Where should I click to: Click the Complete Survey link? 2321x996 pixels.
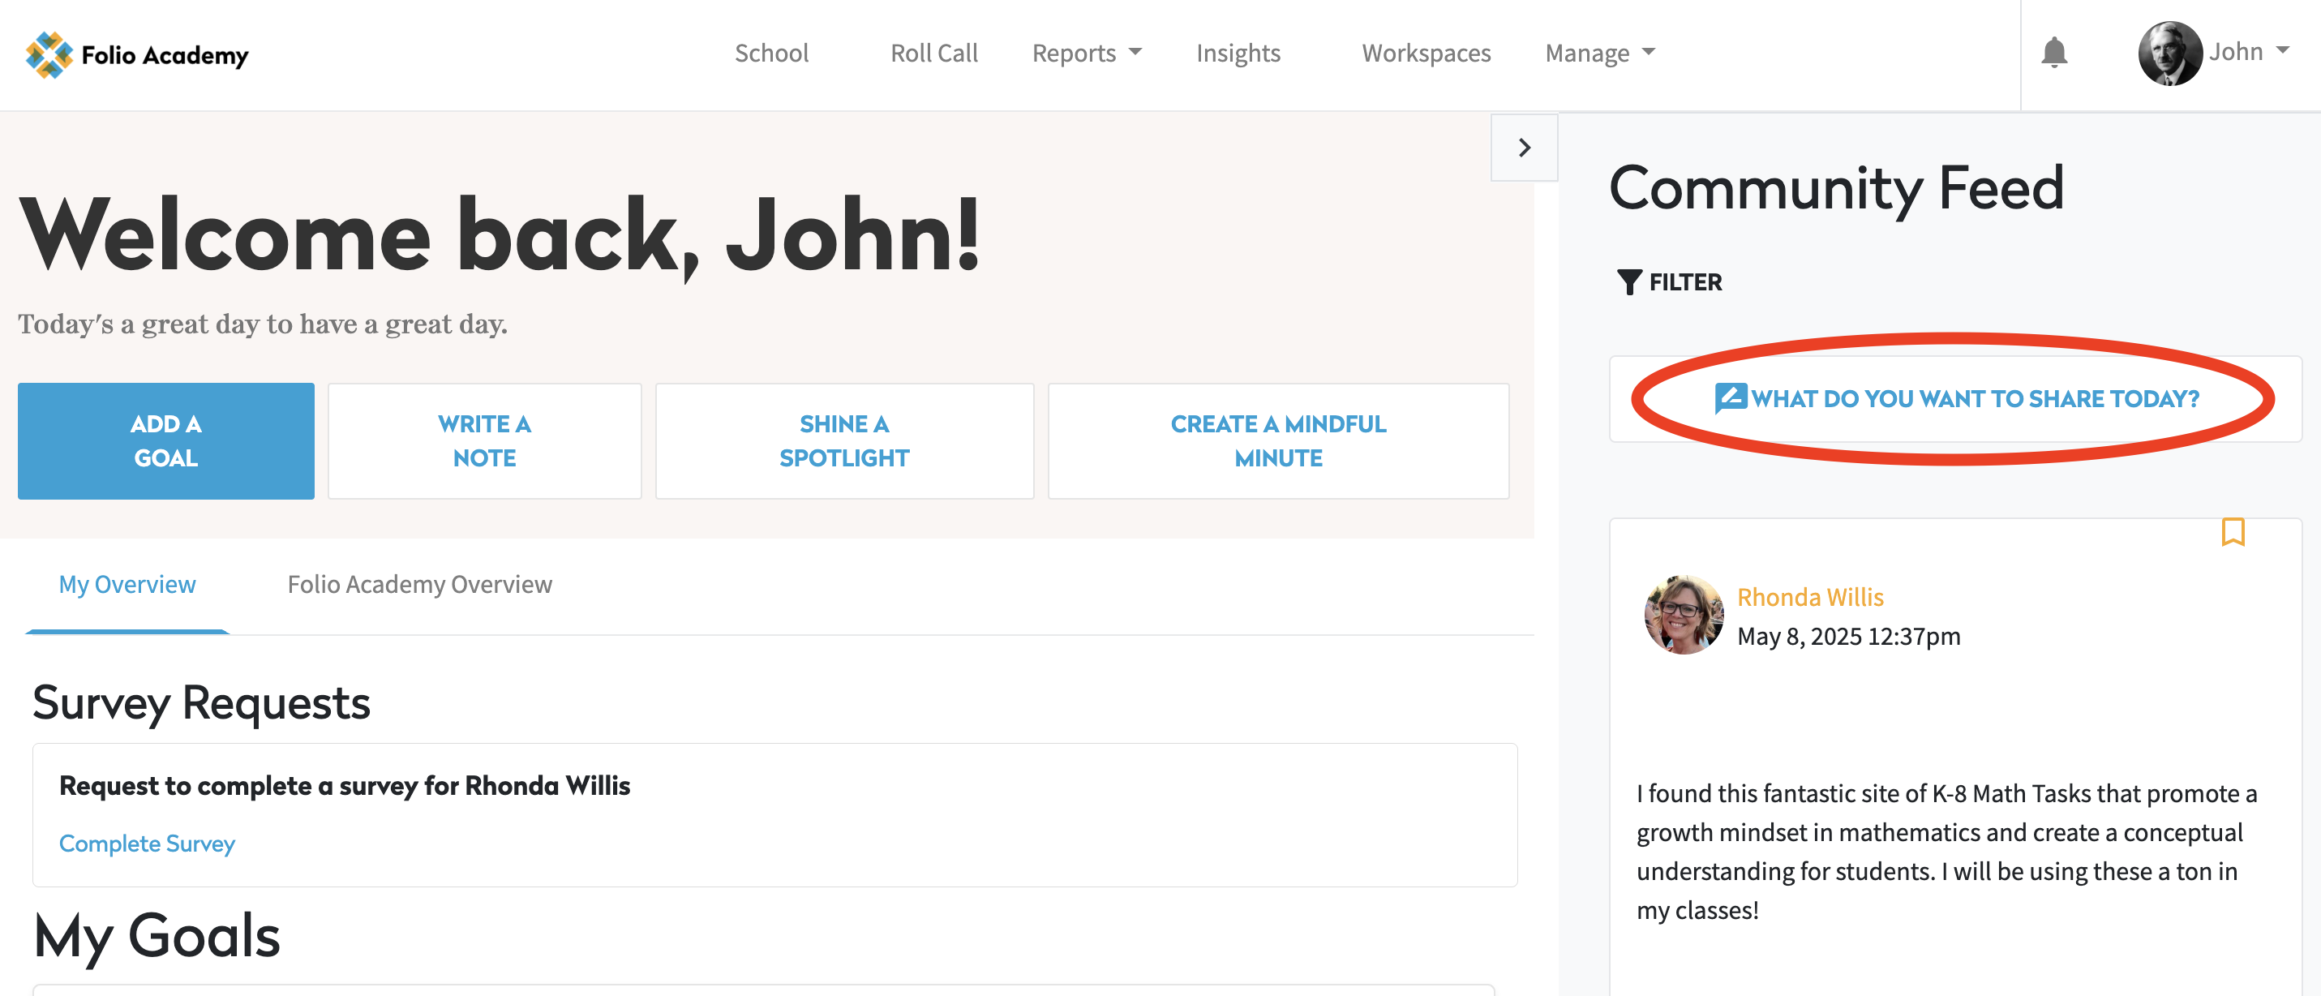(x=147, y=843)
